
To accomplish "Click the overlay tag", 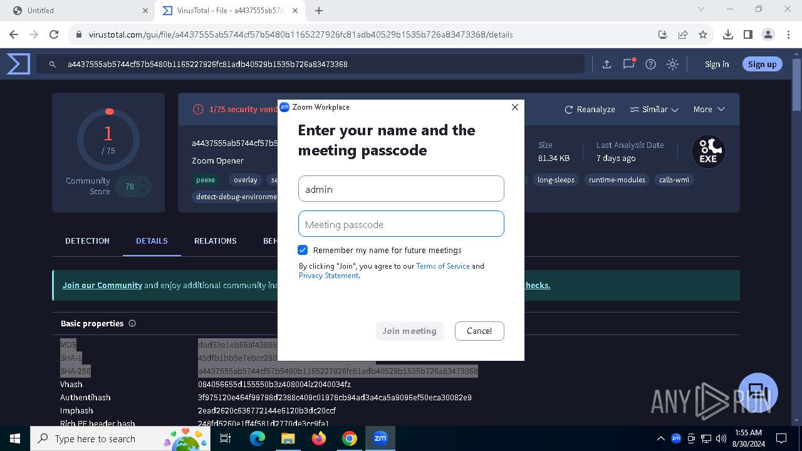I will tap(245, 180).
